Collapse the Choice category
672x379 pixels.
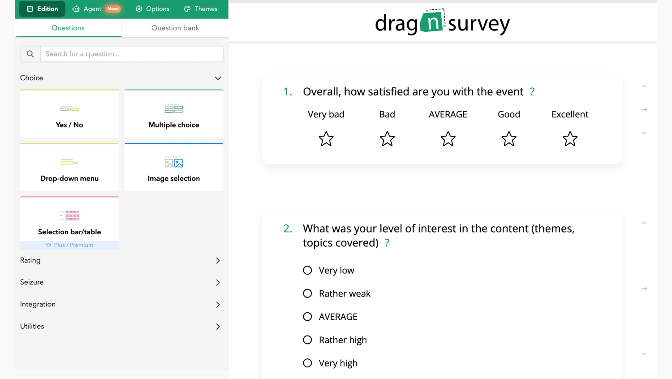click(218, 78)
